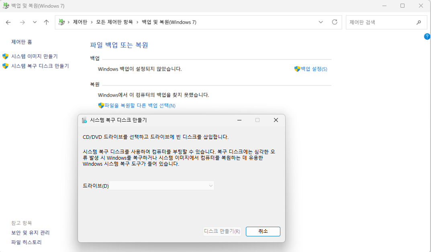Image resolution: width=431 pixels, height=252 pixels.
Task: Click text Windows 백업이 설정되지 않았습니다.
Action: [140, 69]
